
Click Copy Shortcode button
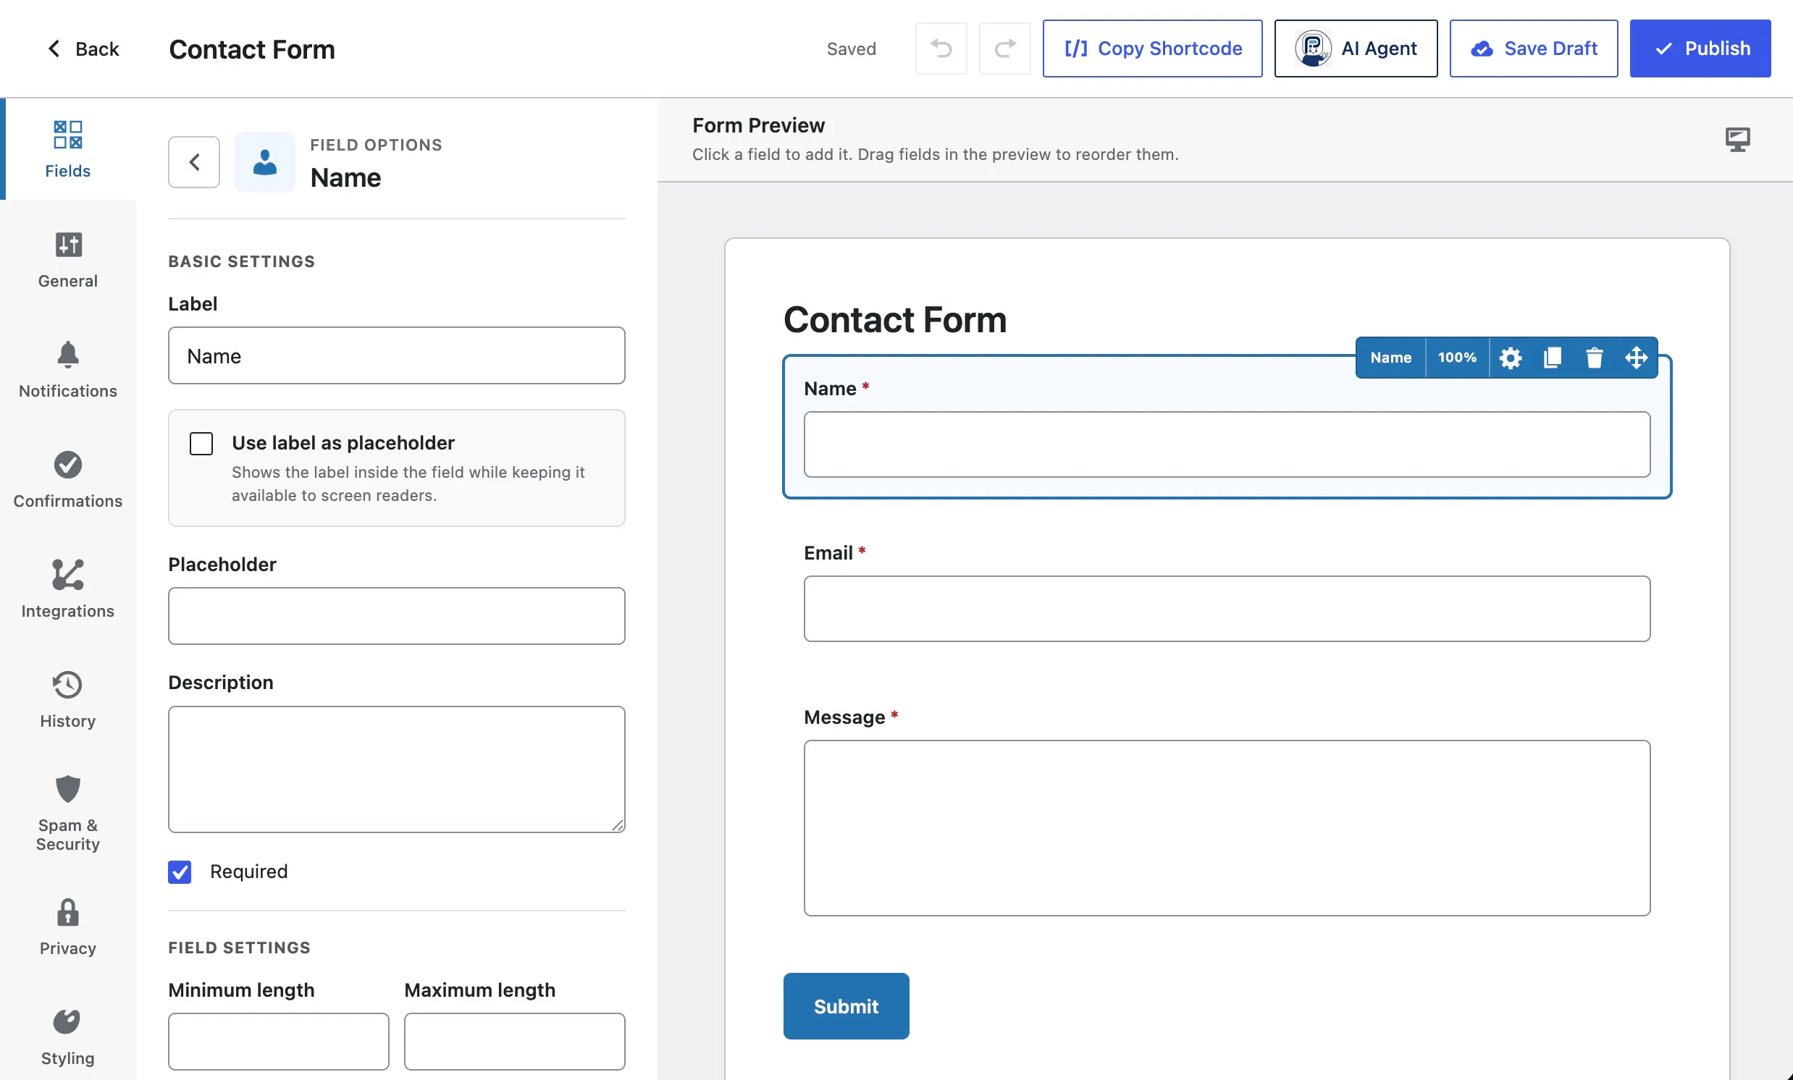(1153, 48)
